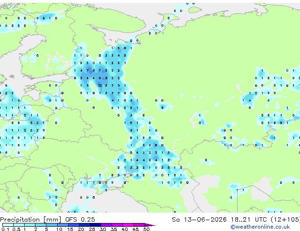The width and height of the screenshot is (300, 231).
Task: Click the legend label "35"
Action: click(x=114, y=229)
